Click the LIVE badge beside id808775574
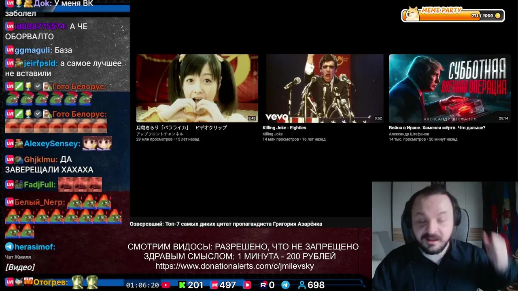 9,26
